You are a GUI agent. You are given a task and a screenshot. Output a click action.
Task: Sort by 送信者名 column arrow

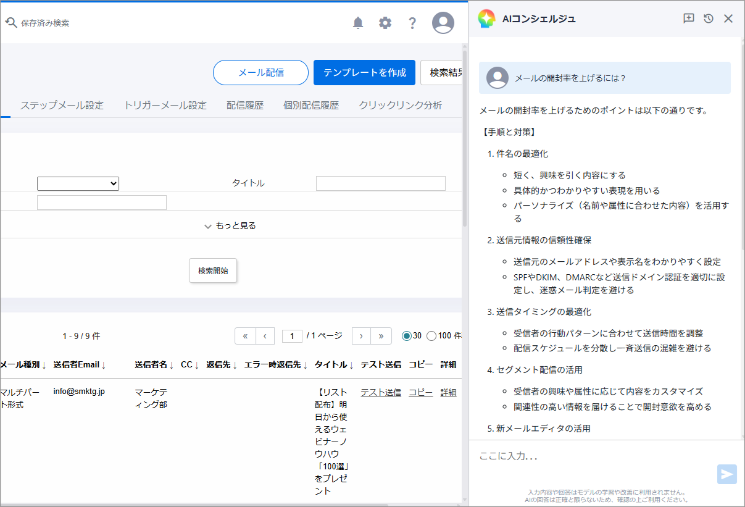171,365
